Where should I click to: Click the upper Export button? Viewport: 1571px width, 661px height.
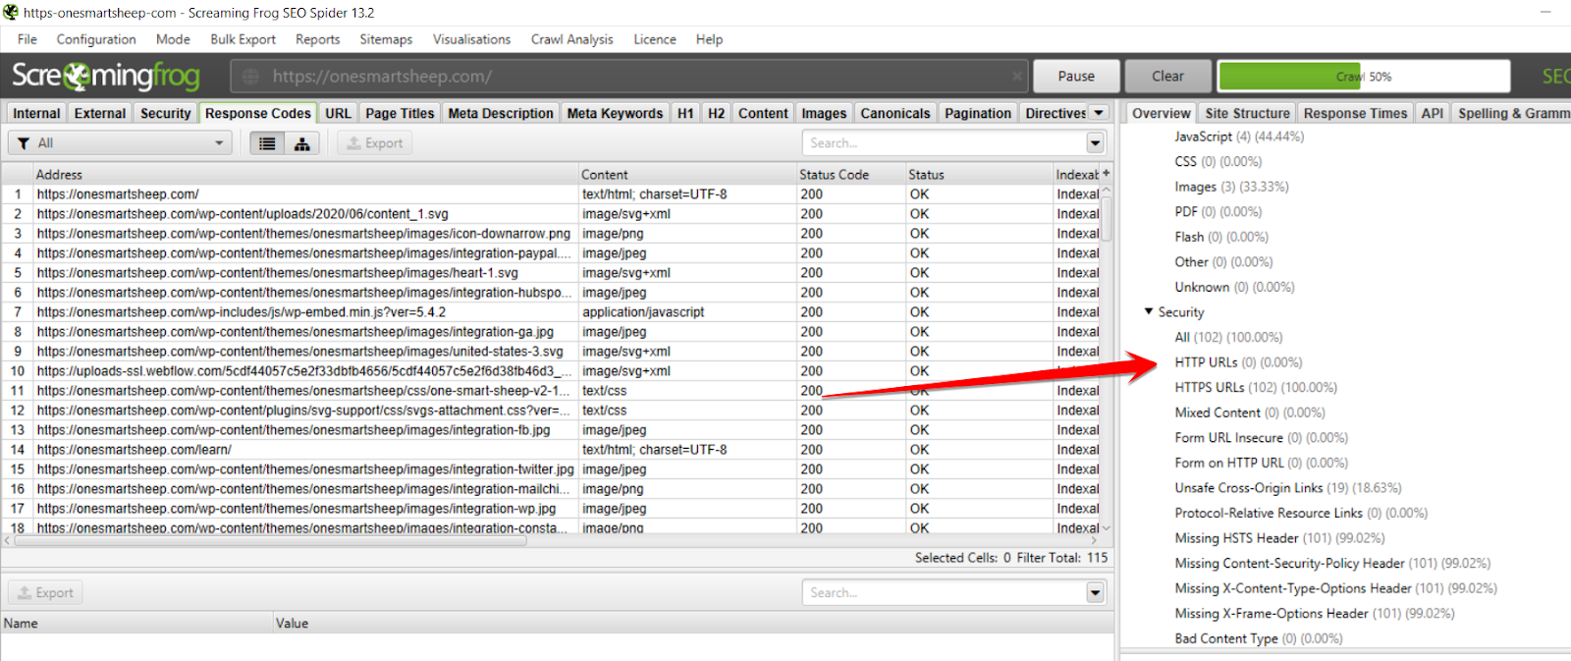click(375, 143)
